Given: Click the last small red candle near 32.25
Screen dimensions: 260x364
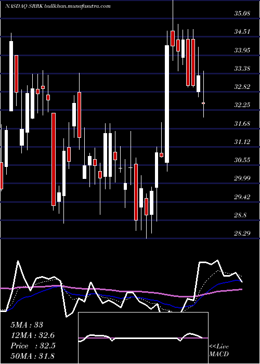Looking at the screenshot, I should (203, 103).
